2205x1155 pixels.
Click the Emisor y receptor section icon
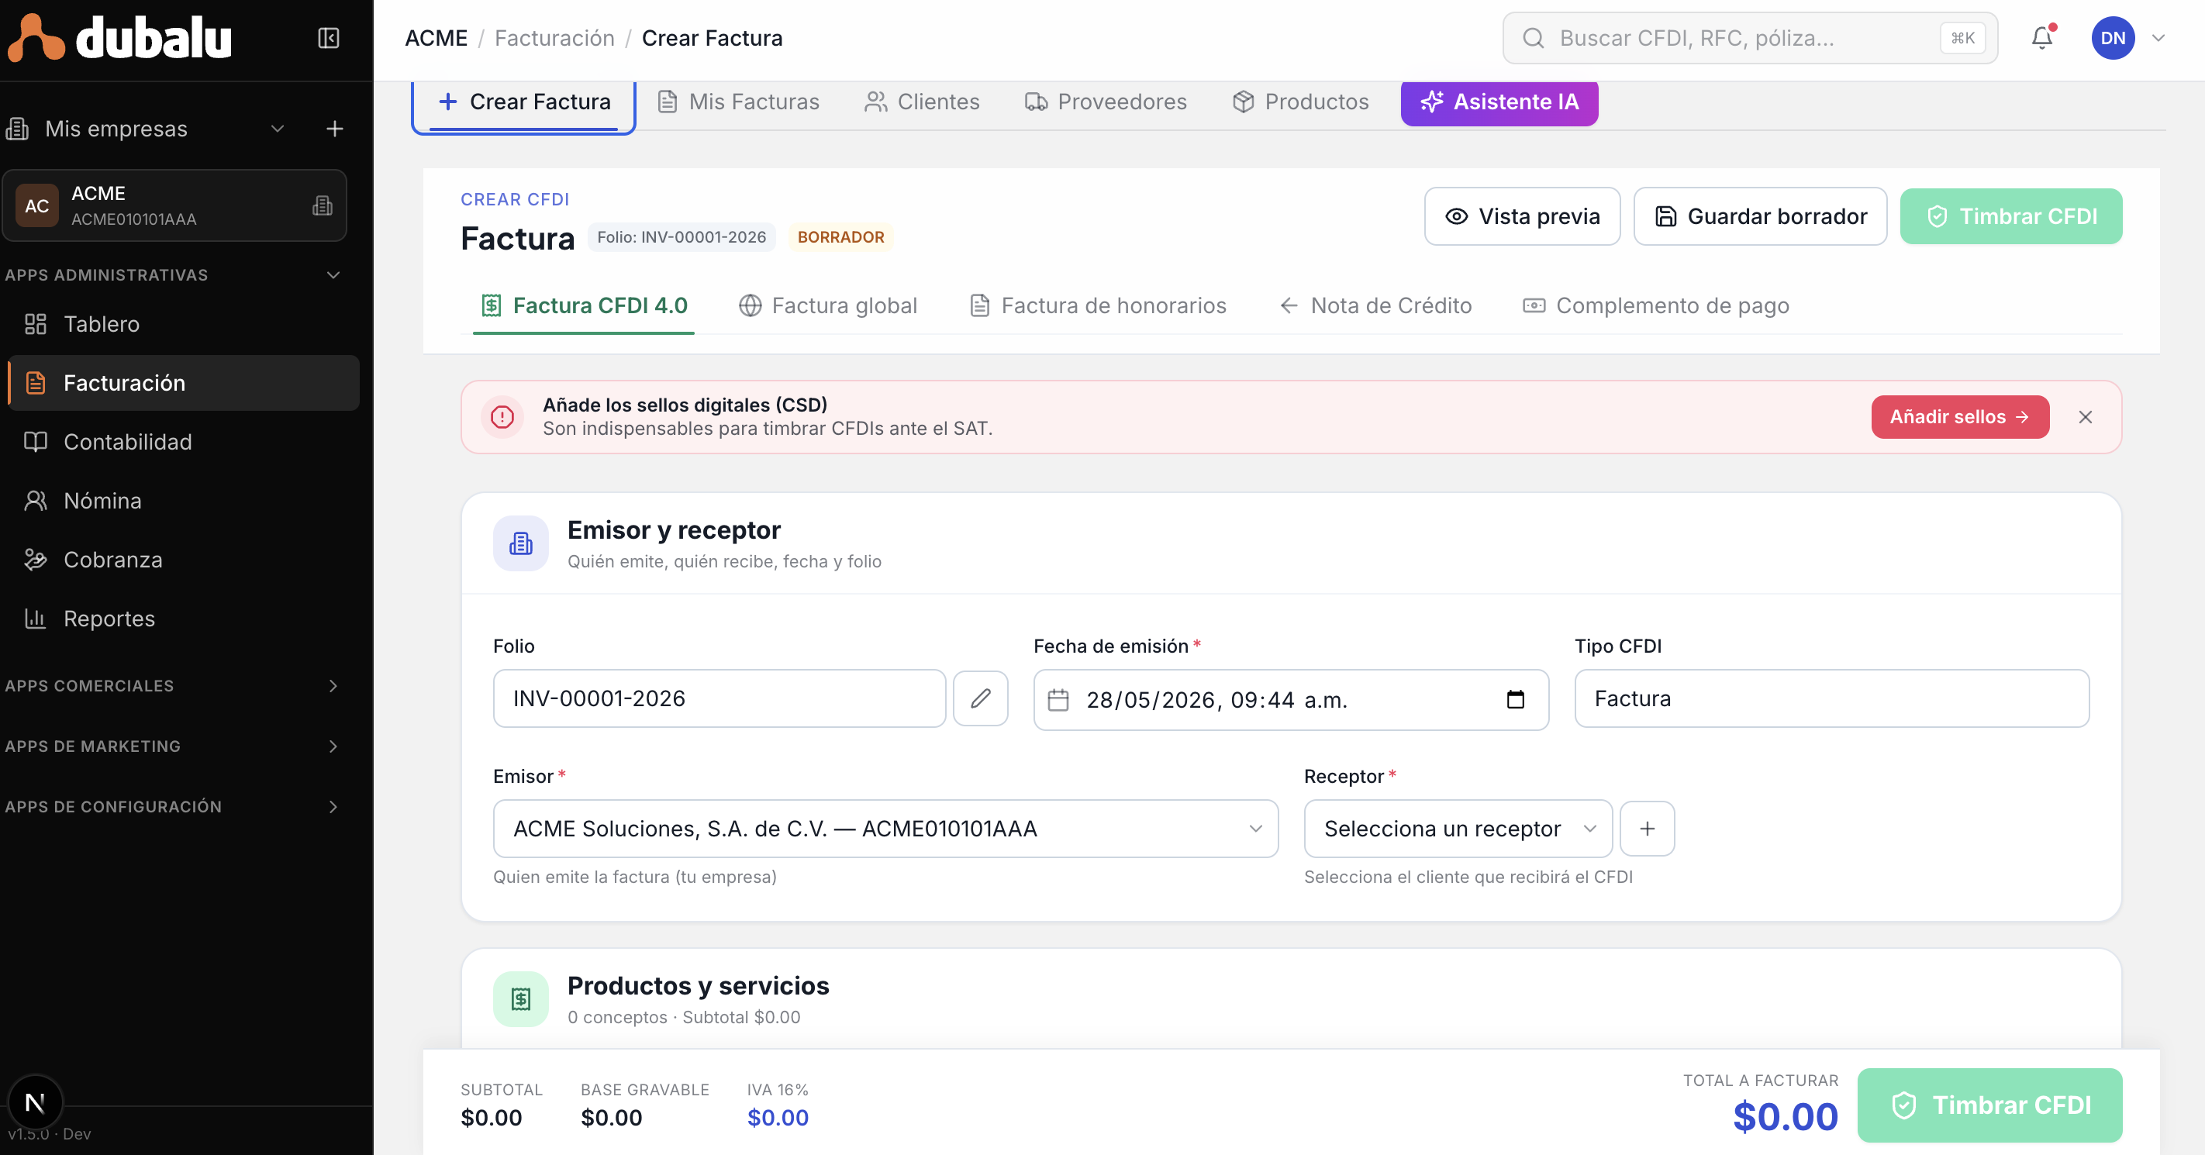click(520, 543)
